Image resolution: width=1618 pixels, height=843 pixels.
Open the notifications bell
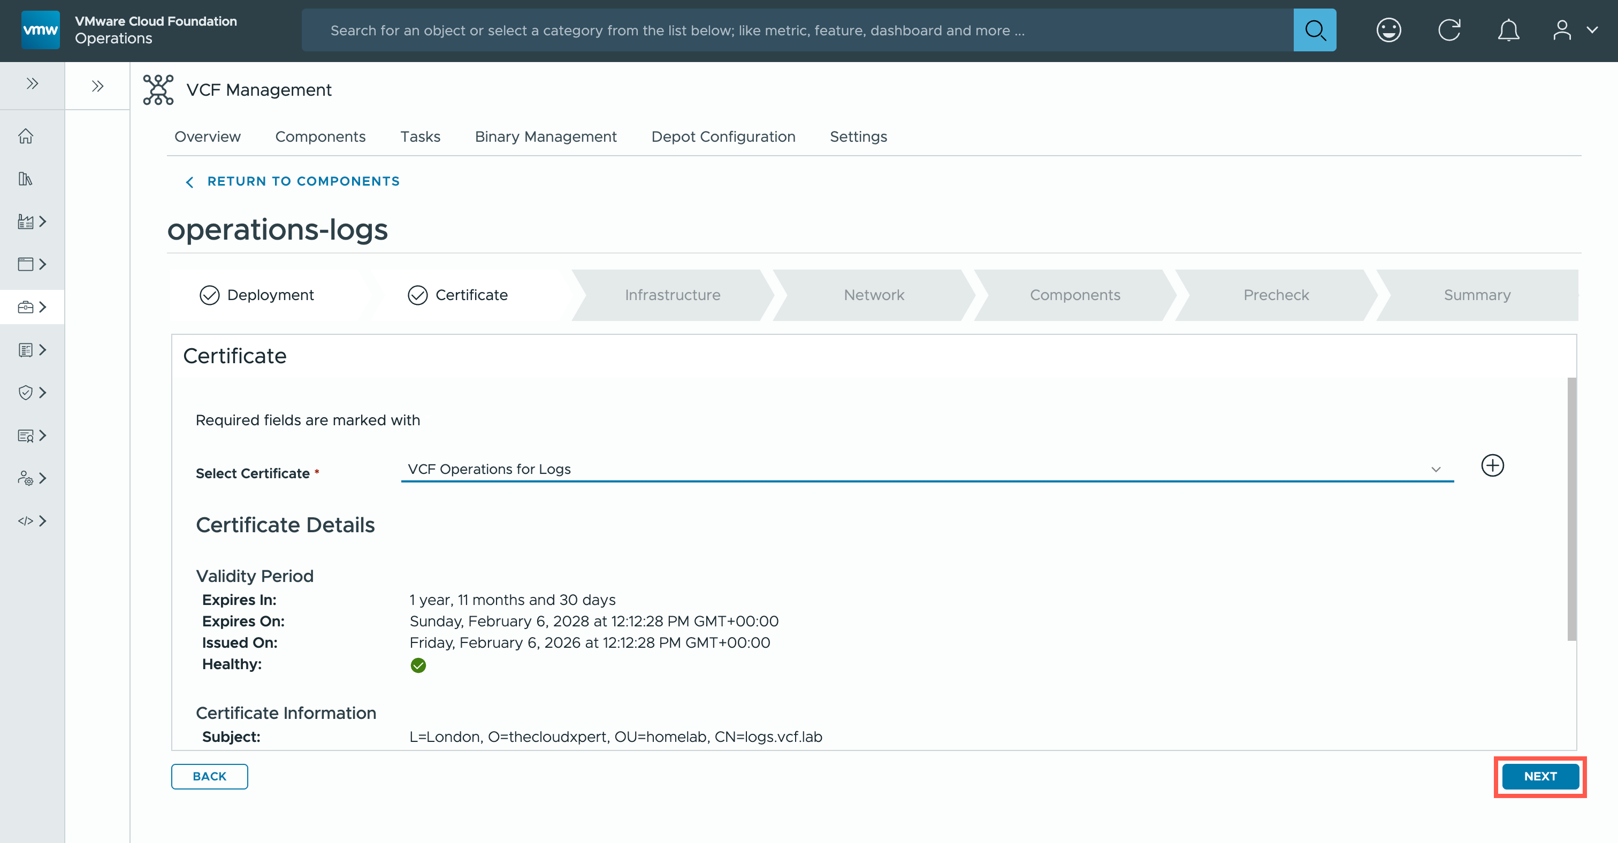(x=1508, y=30)
